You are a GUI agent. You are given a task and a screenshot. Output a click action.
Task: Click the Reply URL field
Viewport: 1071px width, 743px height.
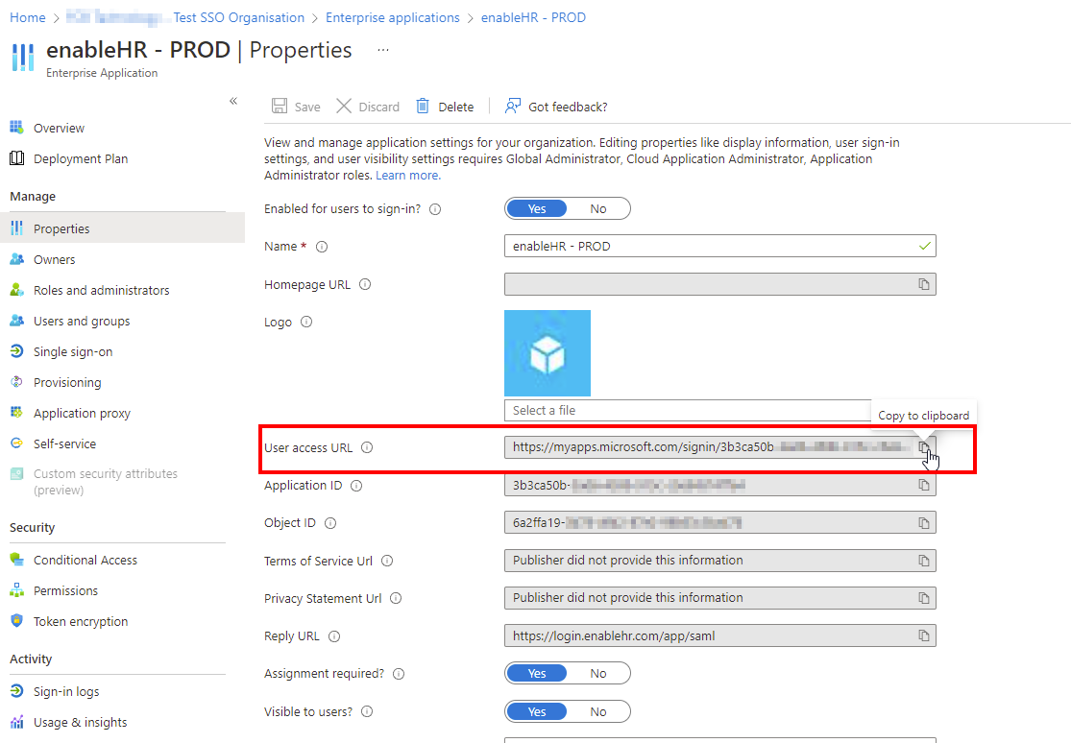[x=719, y=635]
